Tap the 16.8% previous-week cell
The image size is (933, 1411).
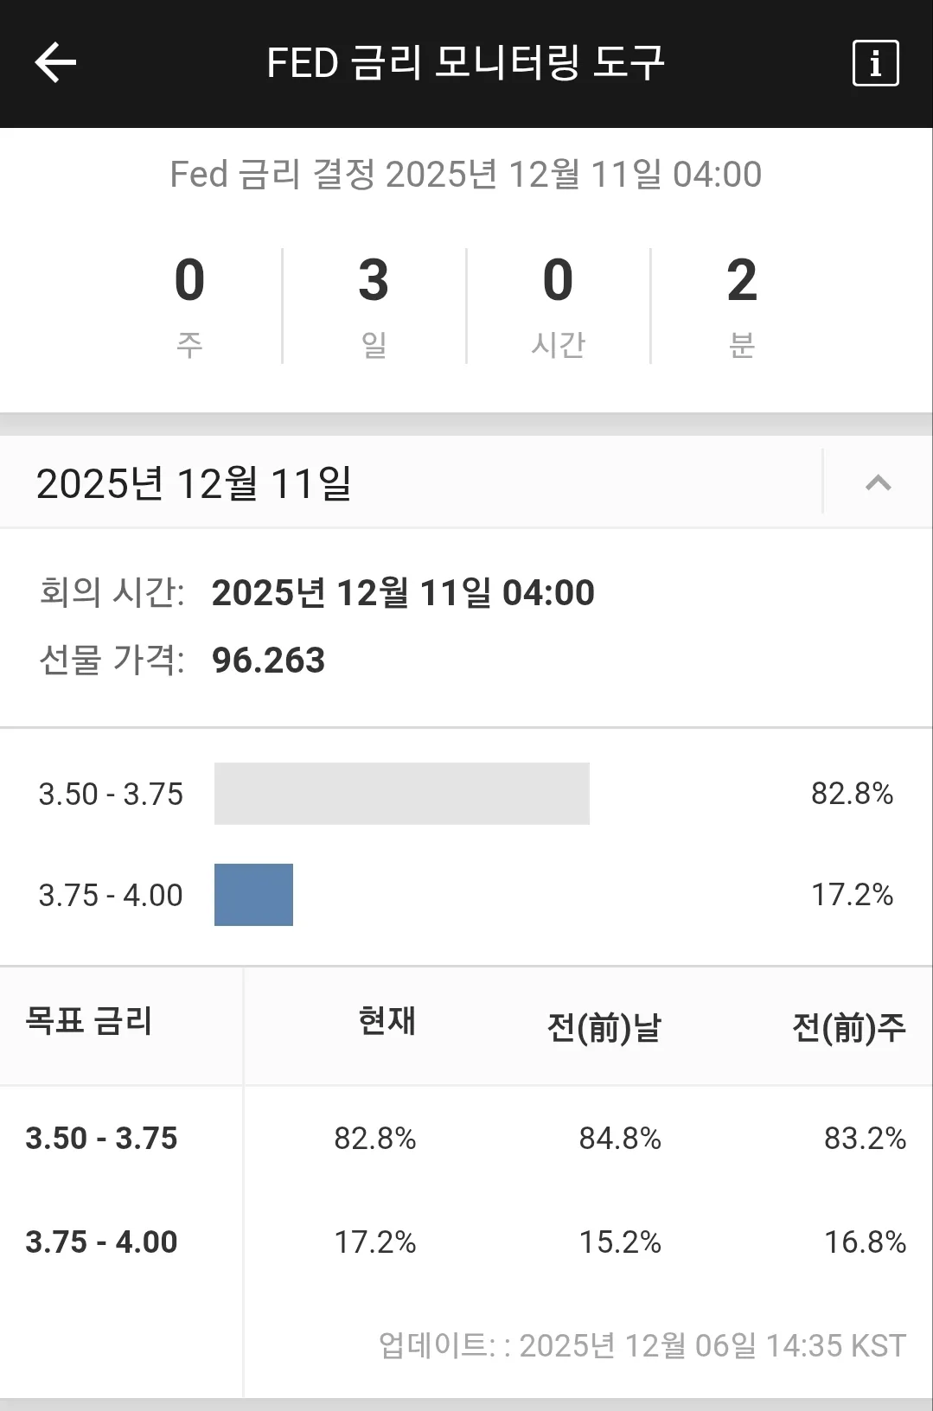tap(864, 1242)
